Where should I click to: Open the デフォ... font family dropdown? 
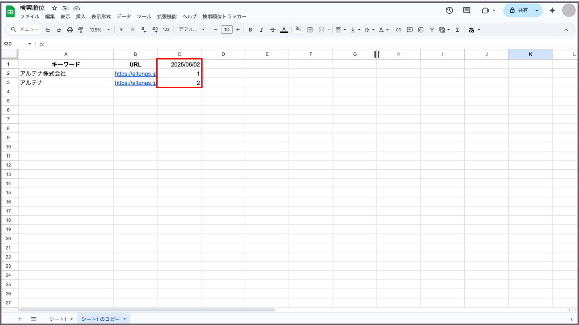[192, 30]
